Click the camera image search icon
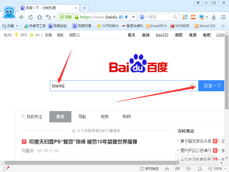 (193, 86)
